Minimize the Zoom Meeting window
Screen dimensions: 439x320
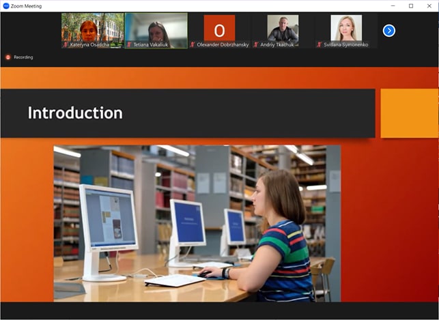tap(393, 6)
